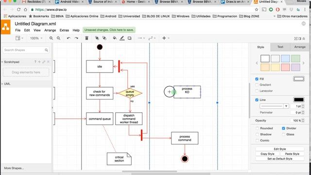Screen dimensions: 311x175
Task: Bookmark this page with the star icon
Action: [x=257, y=10]
